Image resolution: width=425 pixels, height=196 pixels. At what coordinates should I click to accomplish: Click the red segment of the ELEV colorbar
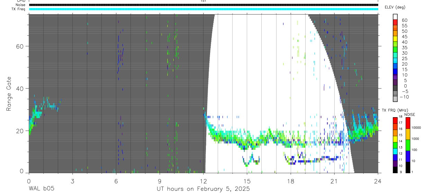point(395,22)
